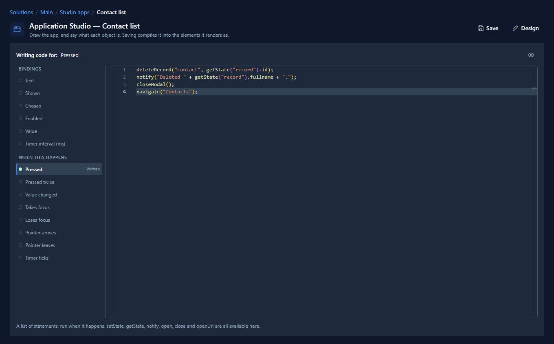Click the Application Studio window icon

[17, 29]
